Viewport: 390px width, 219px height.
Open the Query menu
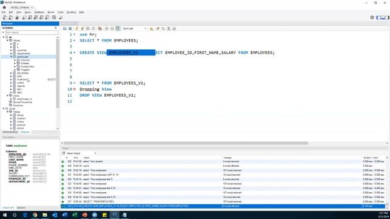point(28,12)
